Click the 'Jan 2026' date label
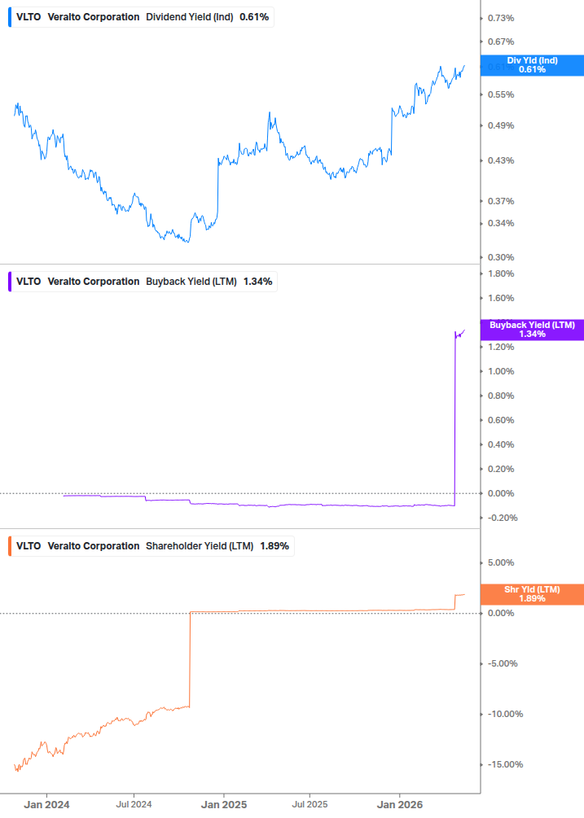The image size is (584, 818). pyautogui.click(x=400, y=805)
